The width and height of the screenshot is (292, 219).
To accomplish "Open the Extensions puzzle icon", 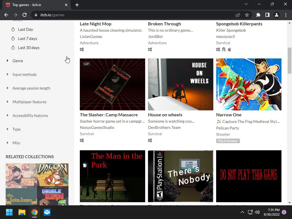I will pos(258,15).
